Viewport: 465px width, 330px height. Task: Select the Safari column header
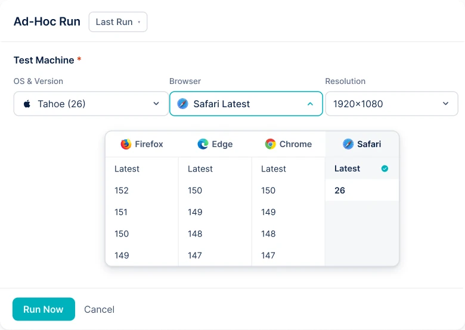coord(362,144)
